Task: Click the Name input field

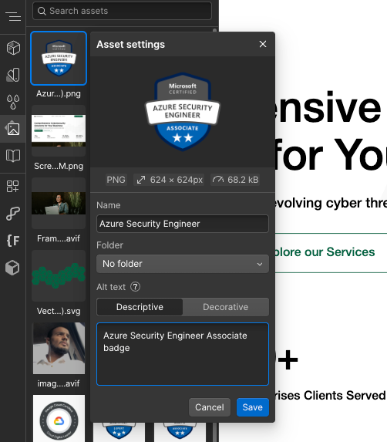Action: click(x=183, y=224)
